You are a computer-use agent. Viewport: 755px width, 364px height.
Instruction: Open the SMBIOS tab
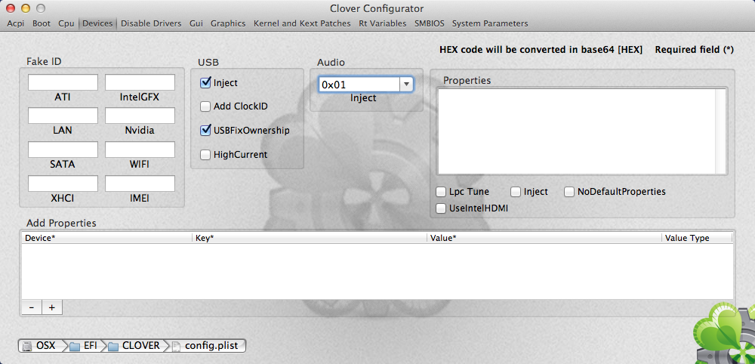[x=430, y=23]
